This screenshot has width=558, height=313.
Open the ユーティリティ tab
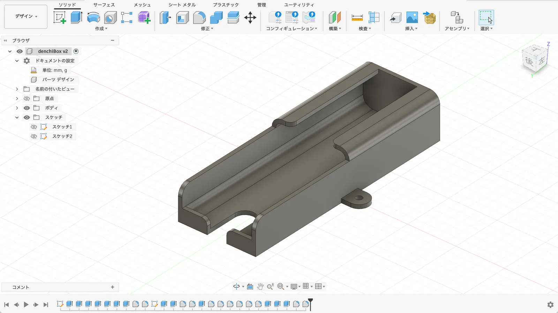coord(299,5)
